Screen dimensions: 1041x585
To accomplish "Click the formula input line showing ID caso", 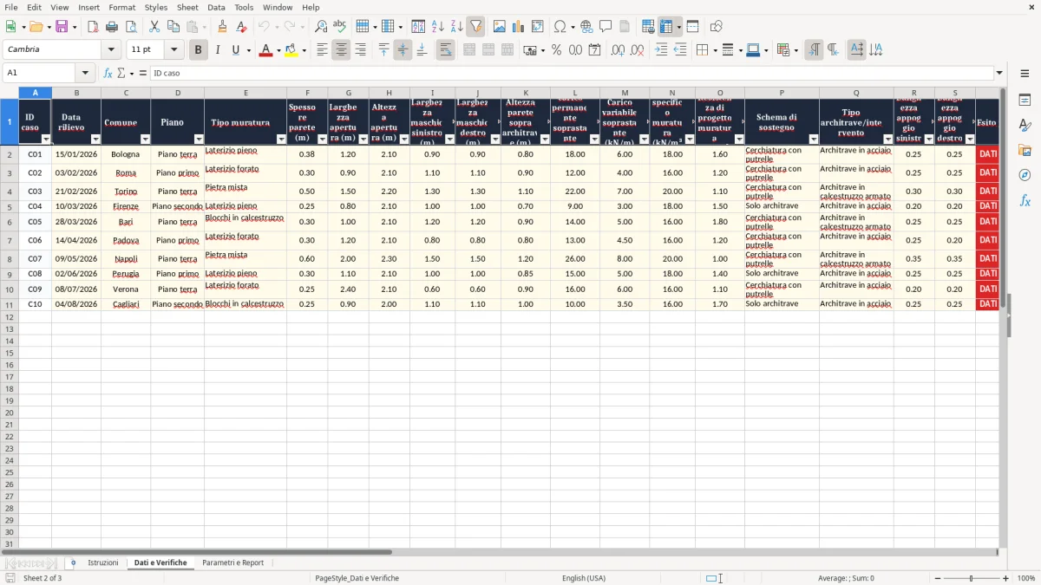I will point(571,73).
